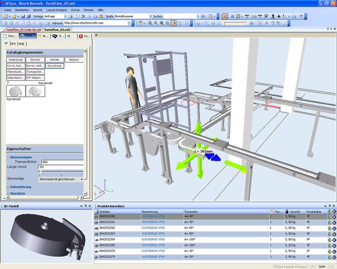Activate the highlighted orange X layout tool
This screenshot has width=337, height=269.
tap(225, 16)
